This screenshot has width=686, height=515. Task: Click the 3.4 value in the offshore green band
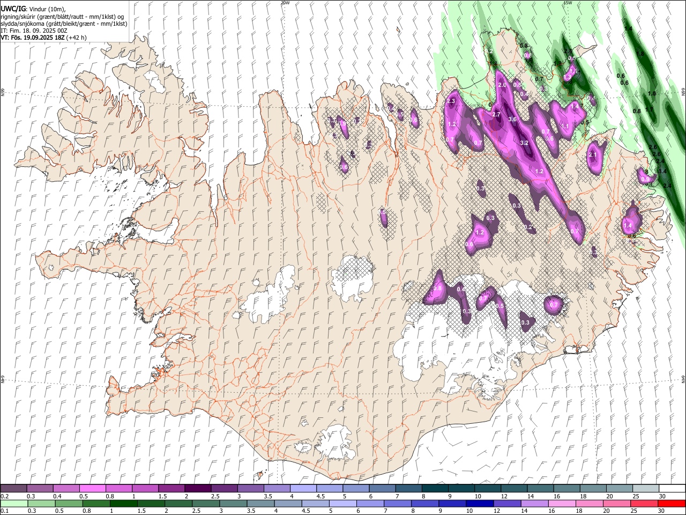(x=662, y=171)
